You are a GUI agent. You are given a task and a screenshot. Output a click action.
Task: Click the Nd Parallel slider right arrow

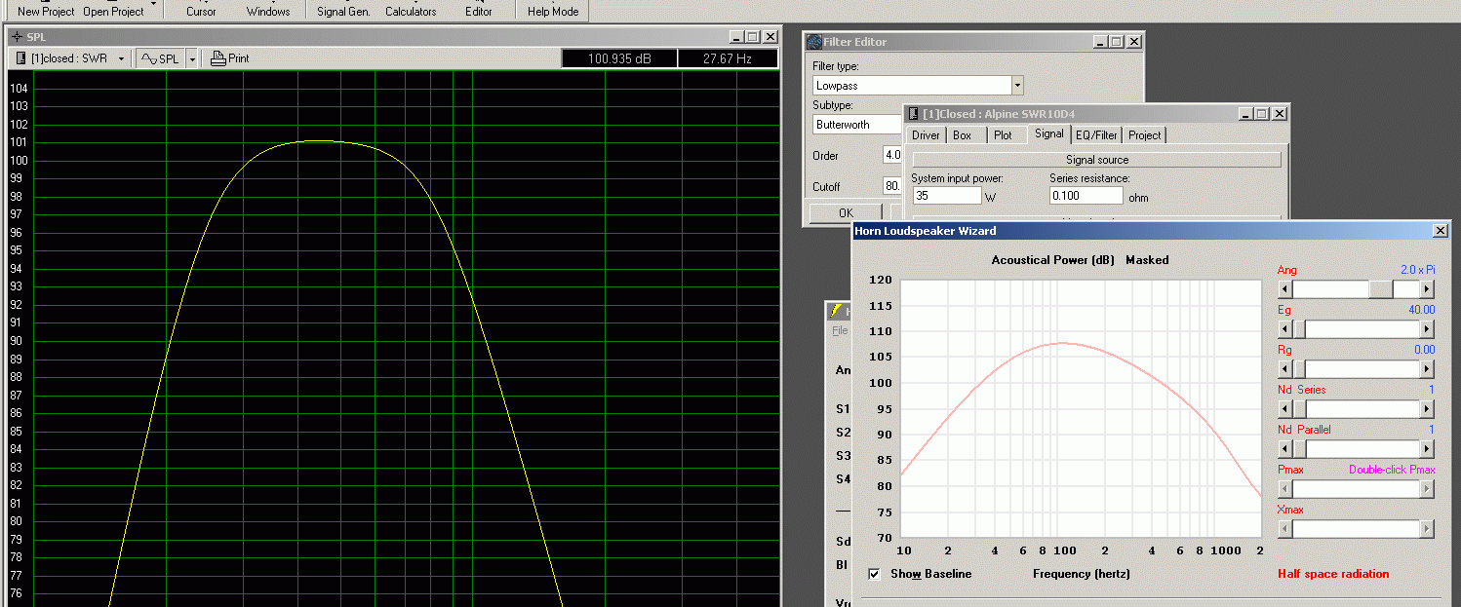tap(1427, 449)
